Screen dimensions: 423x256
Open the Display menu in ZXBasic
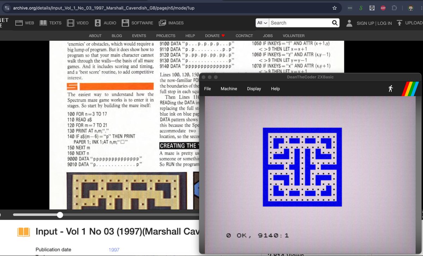254,89
